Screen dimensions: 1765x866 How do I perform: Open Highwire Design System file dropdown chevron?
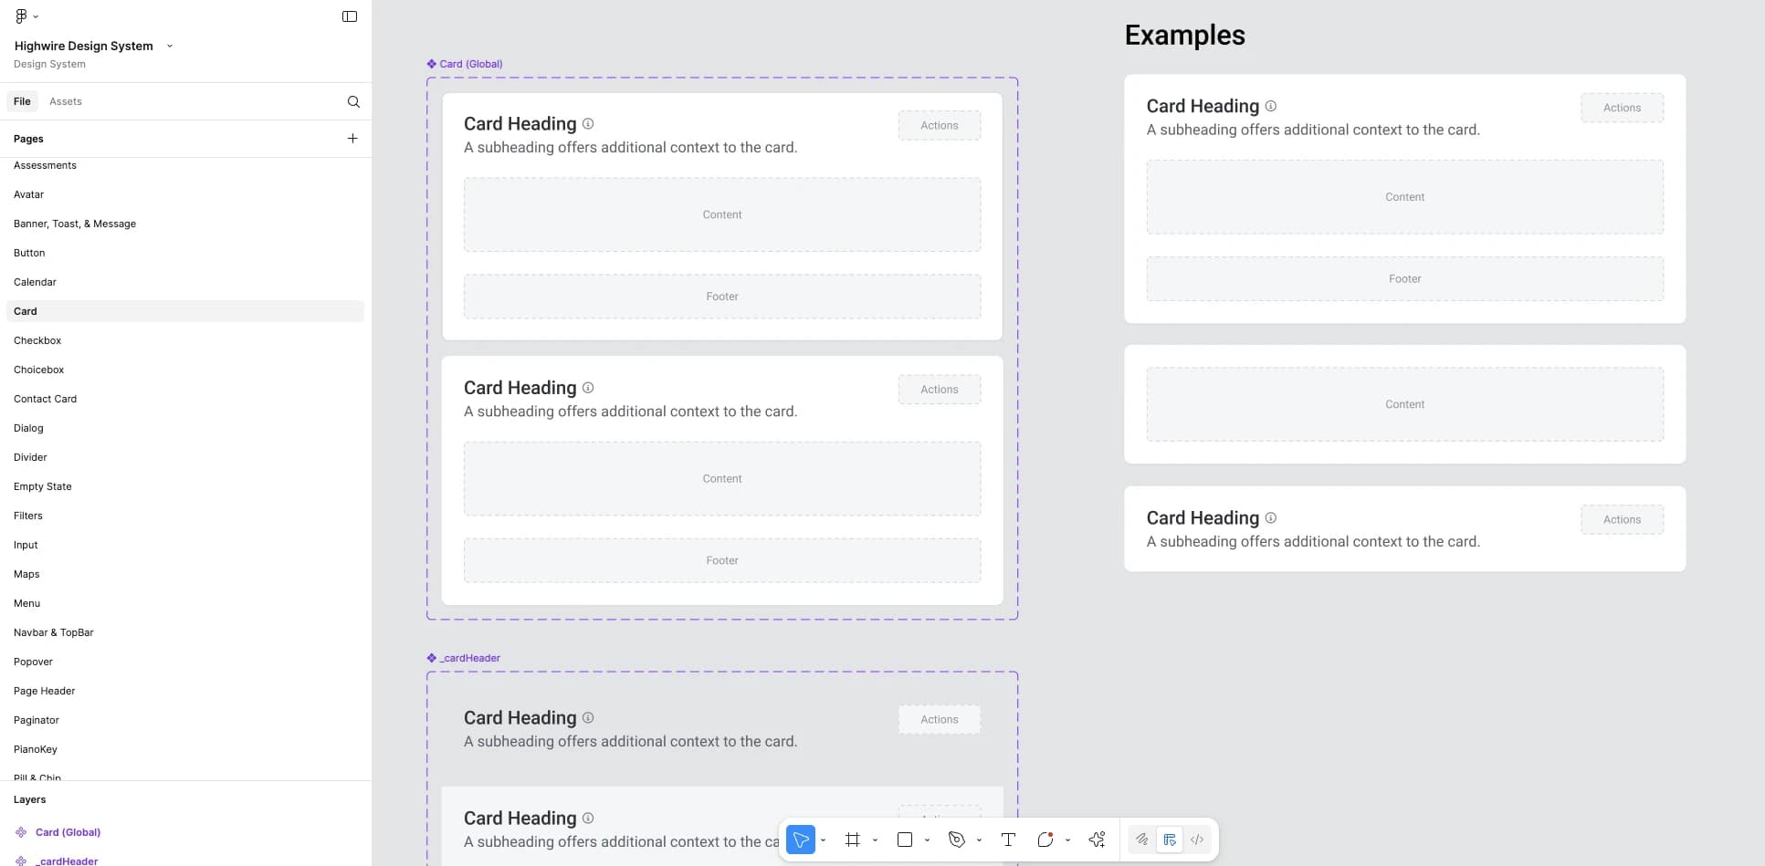click(x=170, y=46)
